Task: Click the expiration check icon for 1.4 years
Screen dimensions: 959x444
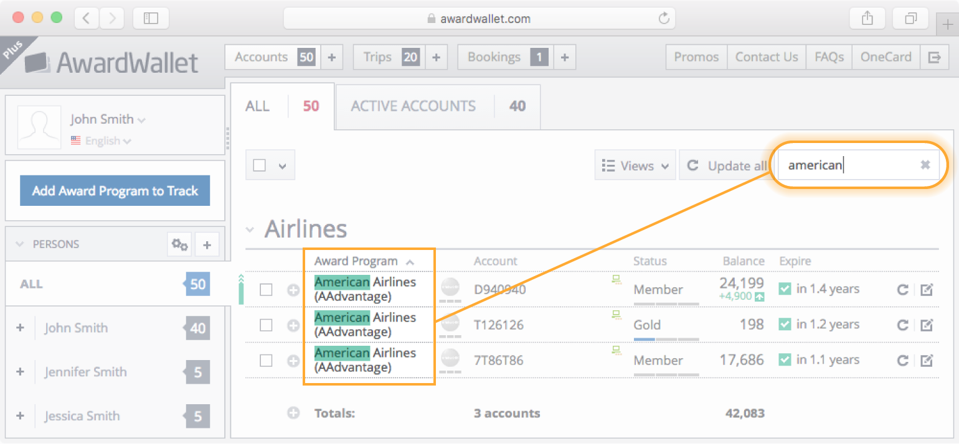Action: pos(785,289)
